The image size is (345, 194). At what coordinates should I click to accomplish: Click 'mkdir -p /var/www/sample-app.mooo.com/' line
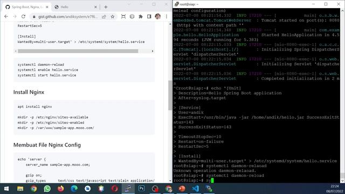56,128
